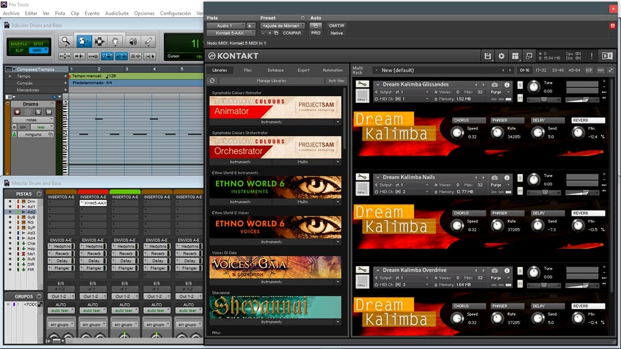Refresh the Kontakt libraries list

212,81
